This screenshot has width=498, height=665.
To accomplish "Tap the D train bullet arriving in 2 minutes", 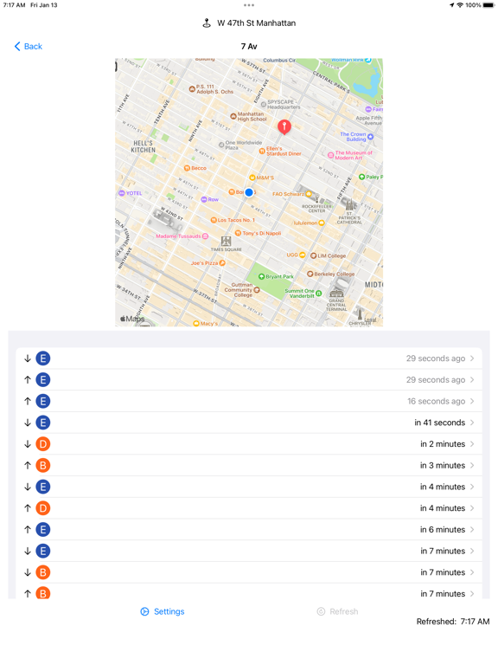I will click(x=42, y=444).
